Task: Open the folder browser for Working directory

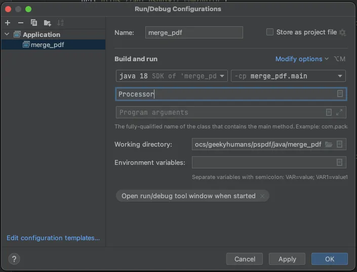Action: click(x=329, y=144)
